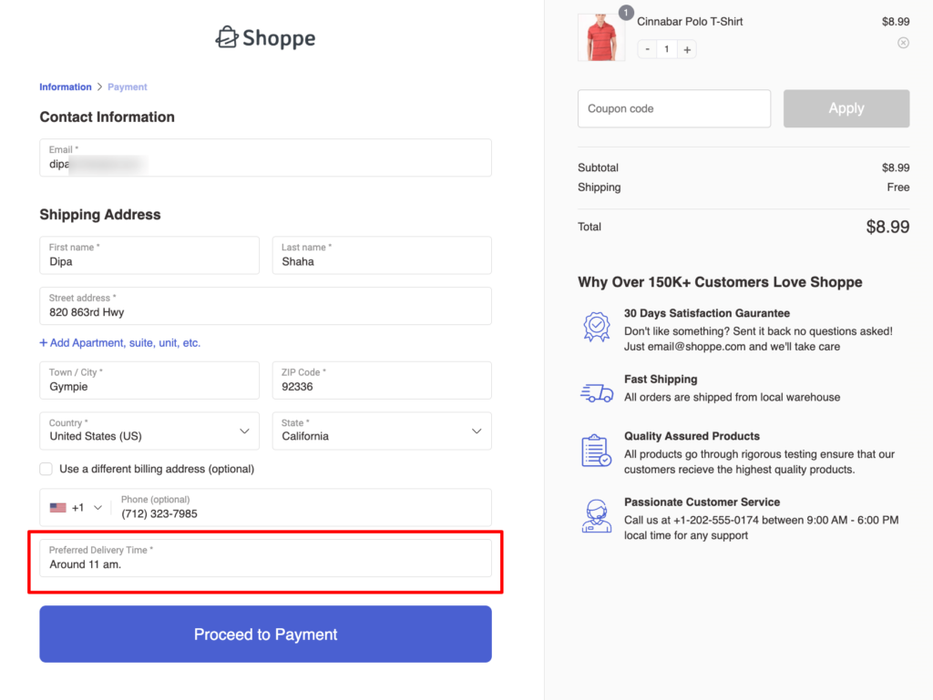Check Use a different billing address
The image size is (933, 700).
pos(46,469)
